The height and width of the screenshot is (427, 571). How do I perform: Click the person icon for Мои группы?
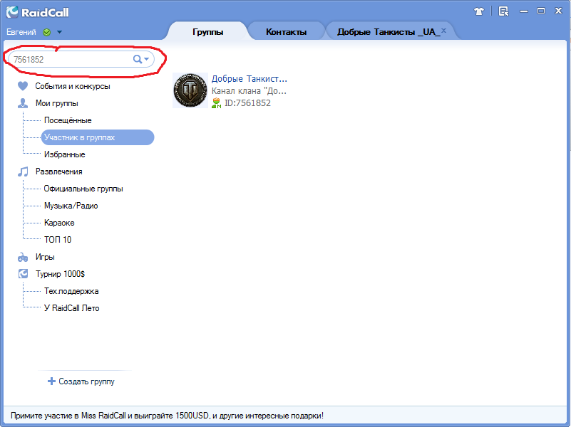point(23,103)
